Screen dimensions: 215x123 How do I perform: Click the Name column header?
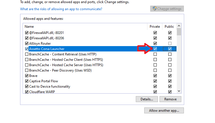click(85, 27)
